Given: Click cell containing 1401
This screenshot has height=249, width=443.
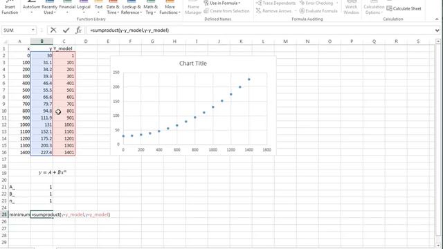Looking at the screenshot, I should click(x=64, y=152).
